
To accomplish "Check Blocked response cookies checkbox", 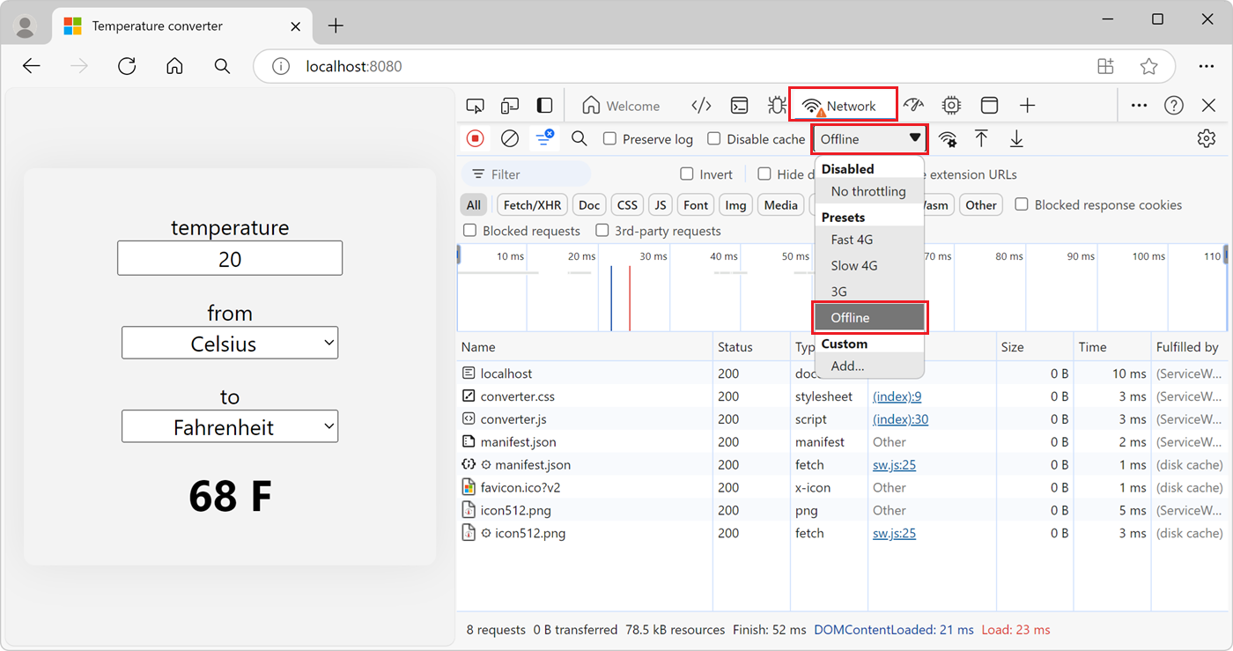I will tap(1022, 204).
